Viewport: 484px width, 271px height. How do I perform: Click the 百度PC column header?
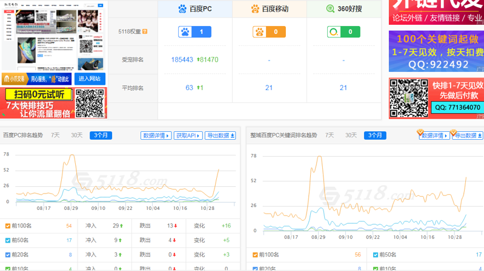195,8
